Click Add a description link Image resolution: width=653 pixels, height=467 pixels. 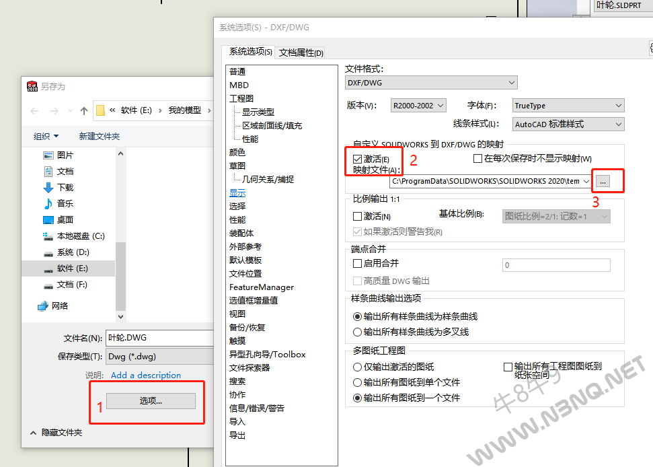(146, 375)
